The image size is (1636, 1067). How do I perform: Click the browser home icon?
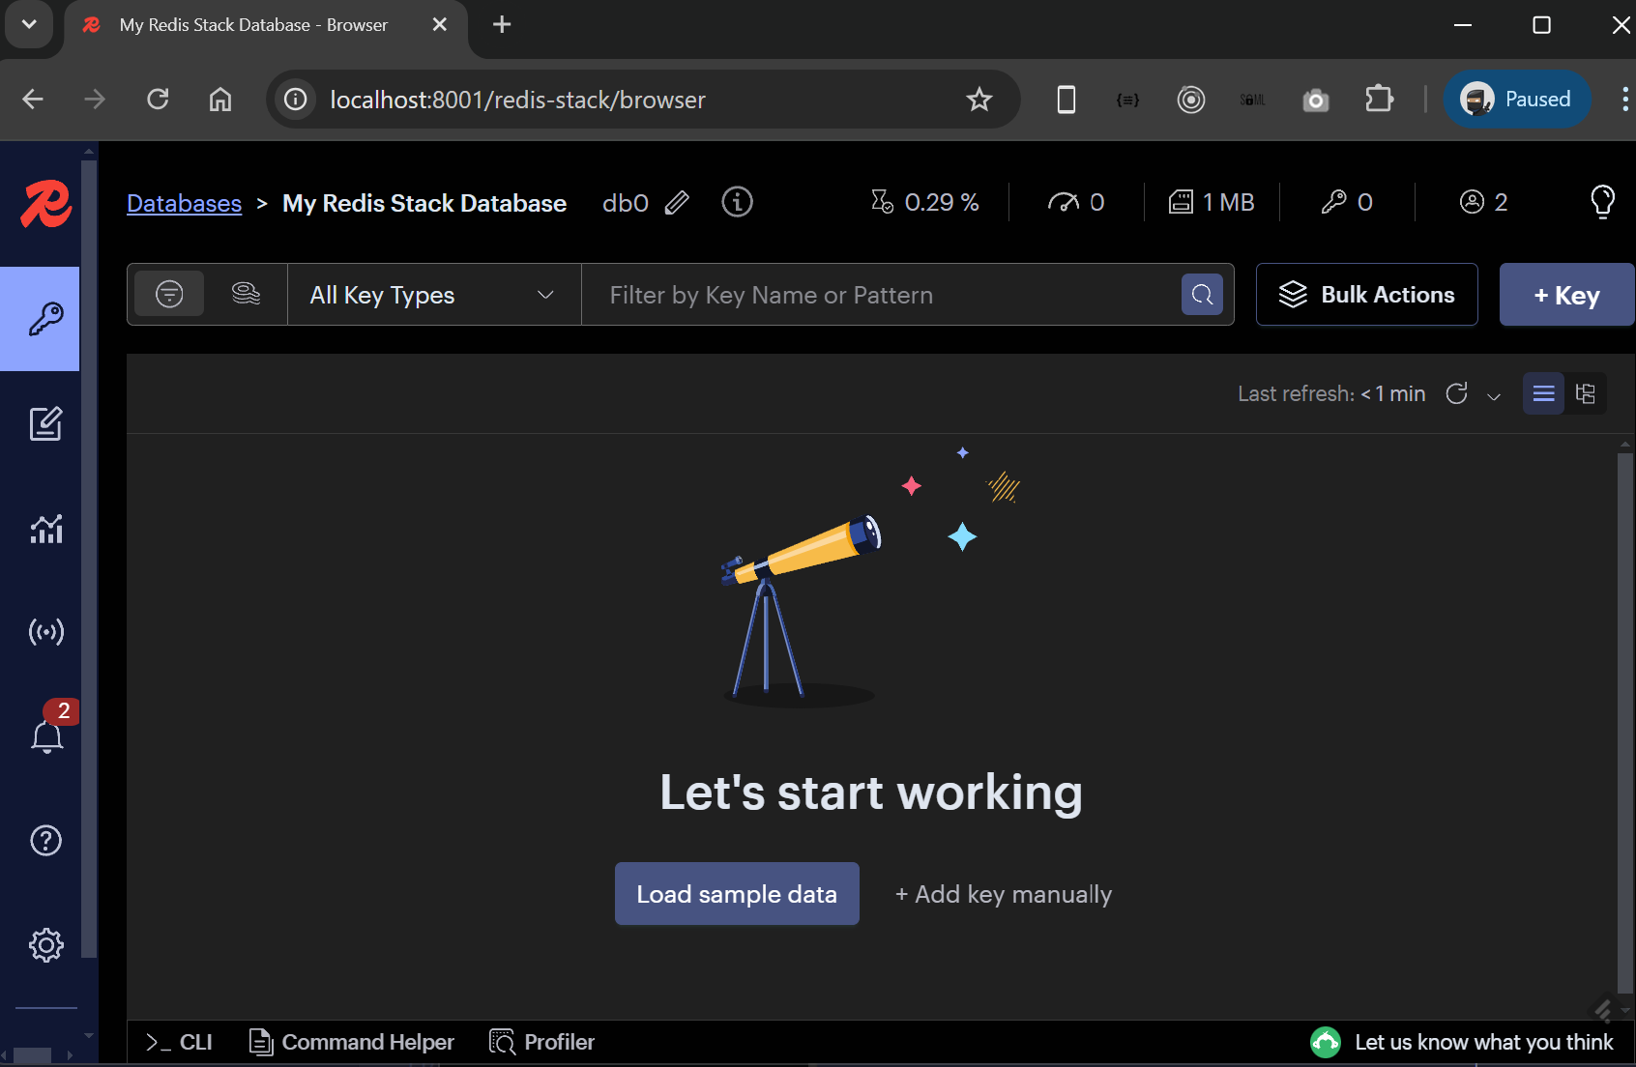click(220, 100)
